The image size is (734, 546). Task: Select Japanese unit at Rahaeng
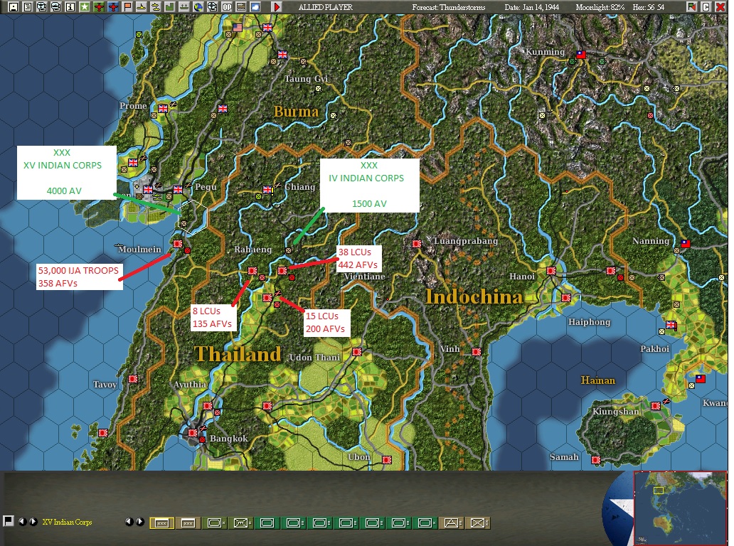pyautogui.click(x=252, y=270)
